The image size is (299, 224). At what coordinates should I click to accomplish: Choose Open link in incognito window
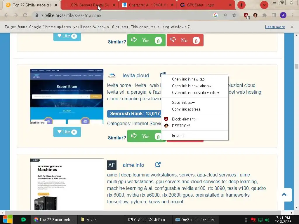pos(195,92)
